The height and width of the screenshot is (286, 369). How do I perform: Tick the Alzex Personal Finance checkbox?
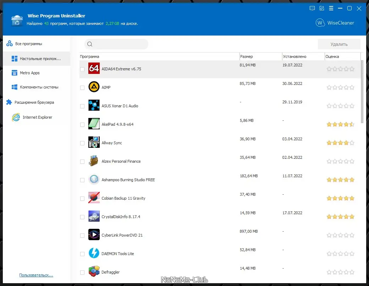click(x=82, y=161)
